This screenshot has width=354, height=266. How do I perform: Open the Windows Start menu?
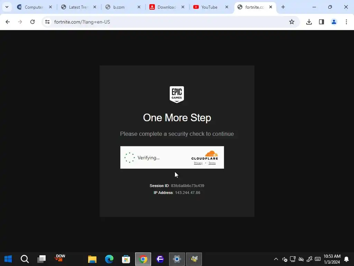pyautogui.click(x=8, y=259)
